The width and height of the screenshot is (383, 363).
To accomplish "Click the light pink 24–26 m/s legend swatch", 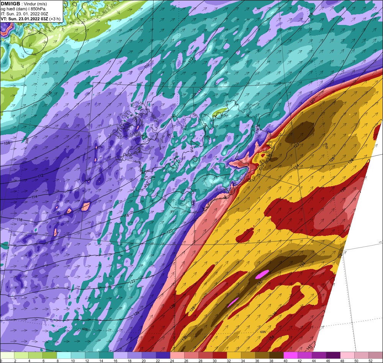I will [178, 355].
